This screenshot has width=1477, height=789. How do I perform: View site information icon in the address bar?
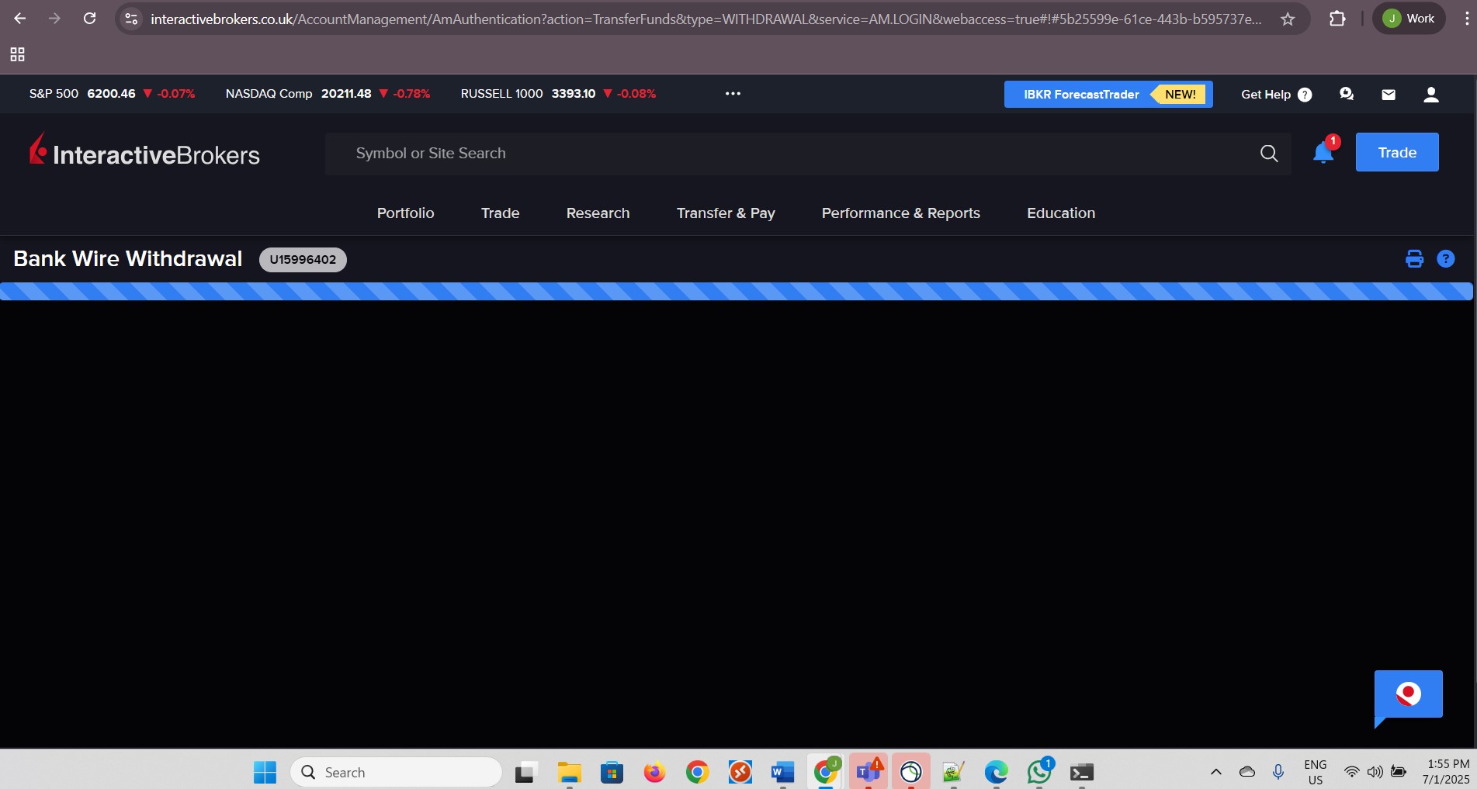[x=131, y=19]
